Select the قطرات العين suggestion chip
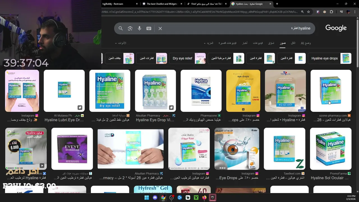The height and width of the screenshot is (202, 359). tap(151, 58)
